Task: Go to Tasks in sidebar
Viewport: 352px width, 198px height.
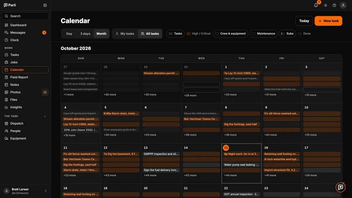Action: [26, 55]
